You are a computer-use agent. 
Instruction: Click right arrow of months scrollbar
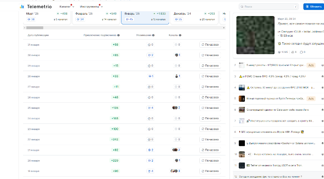(224, 28)
